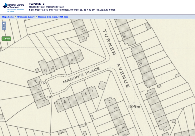195x136 pixels.
Task: Open the Ordnance Survey breadcrumb link
Action: [x=26, y=17]
